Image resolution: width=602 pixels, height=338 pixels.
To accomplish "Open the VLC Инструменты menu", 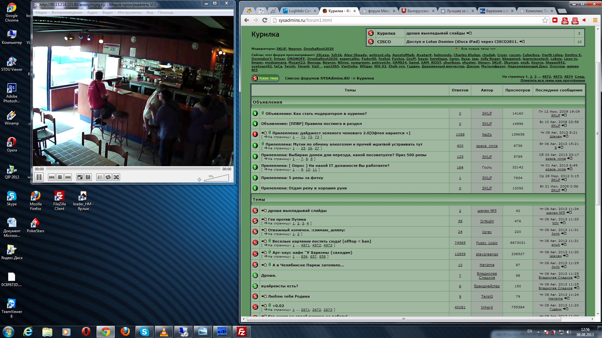I will click(x=129, y=13).
